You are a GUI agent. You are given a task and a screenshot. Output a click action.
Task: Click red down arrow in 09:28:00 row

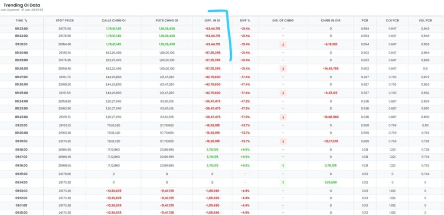[x=283, y=68]
